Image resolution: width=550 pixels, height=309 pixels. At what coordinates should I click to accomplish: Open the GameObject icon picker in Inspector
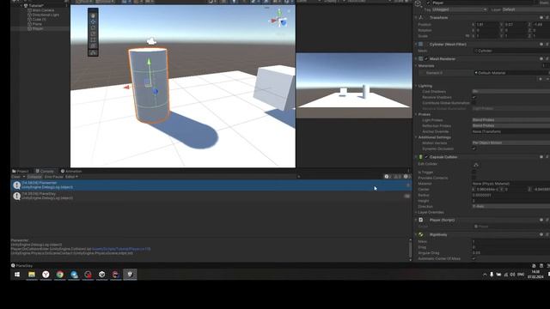(419, 3)
